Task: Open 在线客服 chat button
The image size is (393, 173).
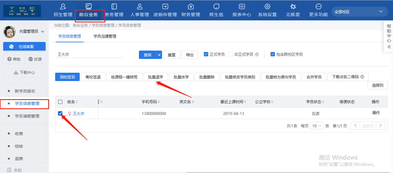Action: pyautogui.click(x=24, y=46)
